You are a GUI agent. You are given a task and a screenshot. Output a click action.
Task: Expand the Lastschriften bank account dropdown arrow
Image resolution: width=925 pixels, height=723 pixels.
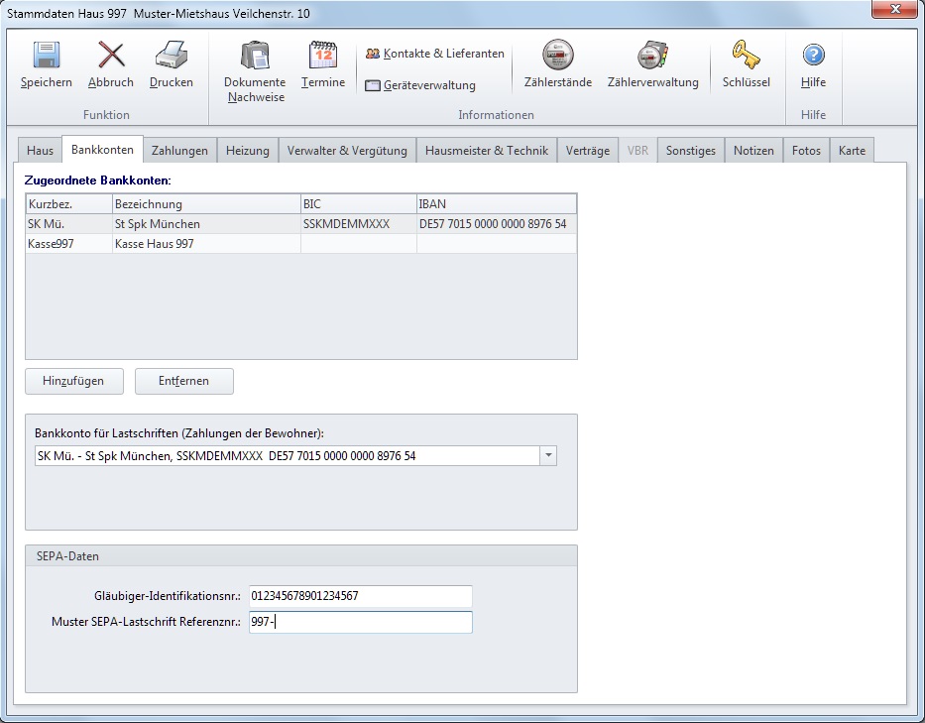tap(548, 455)
